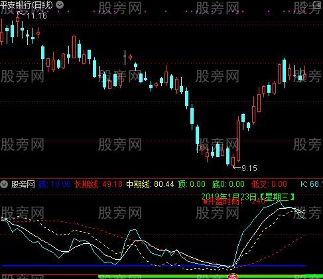Image resolution: width=323 pixels, height=279 pixels.
Task: Click the 平安银行(日线) chart title
Action: [x=27, y=5]
